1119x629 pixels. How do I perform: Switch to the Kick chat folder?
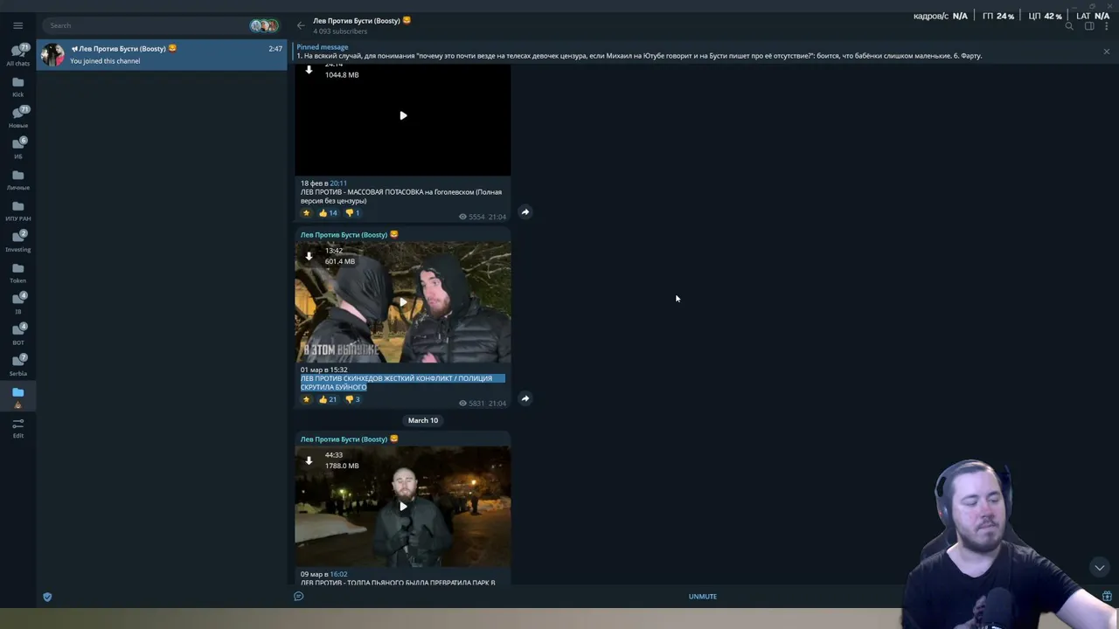pos(18,86)
